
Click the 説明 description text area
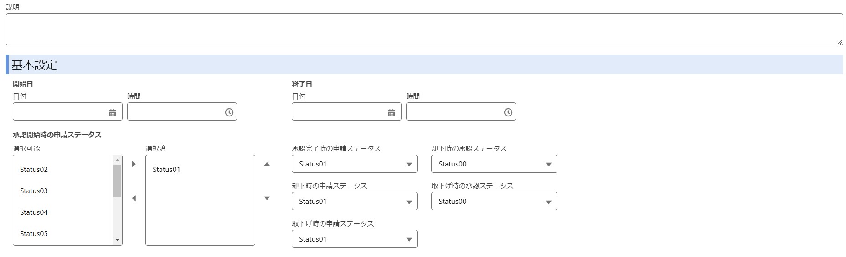424,29
